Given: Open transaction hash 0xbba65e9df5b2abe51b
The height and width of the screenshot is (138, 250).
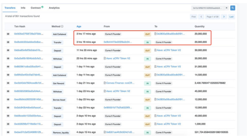Looking at the screenshot, I should tap(28, 50).
